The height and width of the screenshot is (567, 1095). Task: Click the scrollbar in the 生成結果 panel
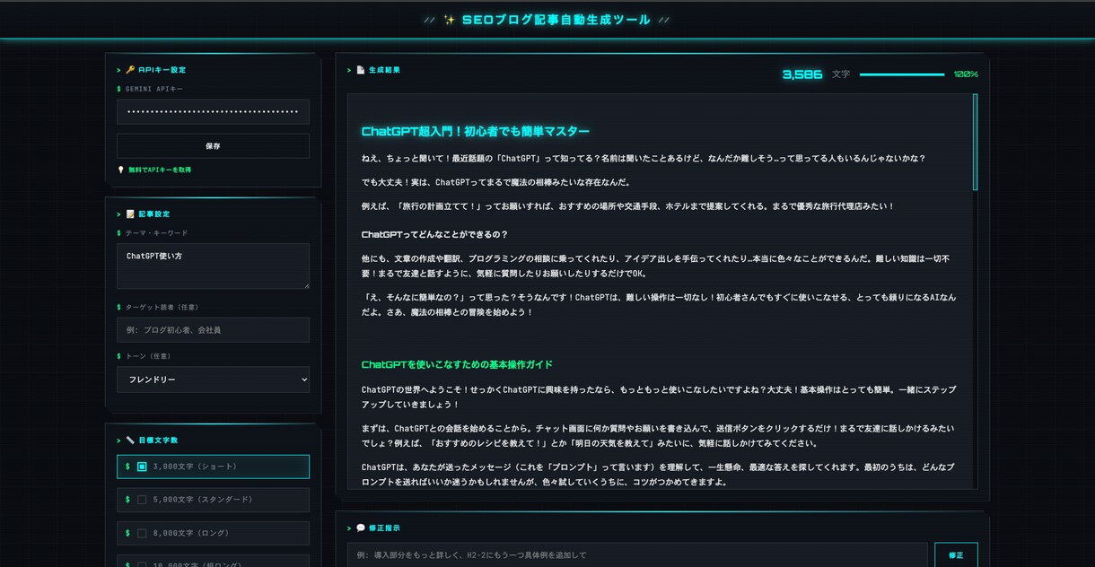click(975, 142)
